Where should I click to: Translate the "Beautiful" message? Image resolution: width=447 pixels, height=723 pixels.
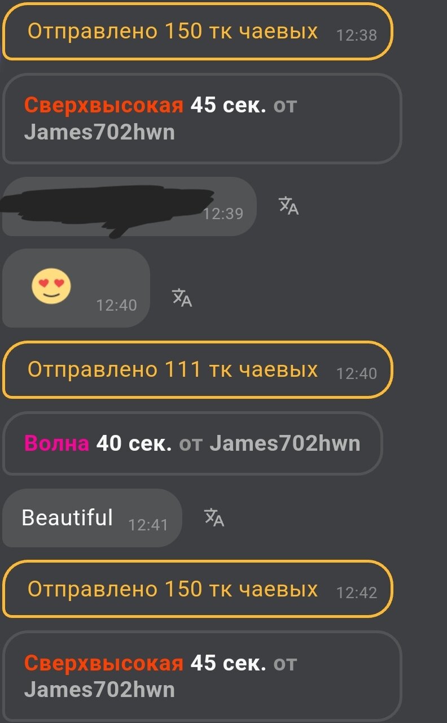click(x=214, y=517)
